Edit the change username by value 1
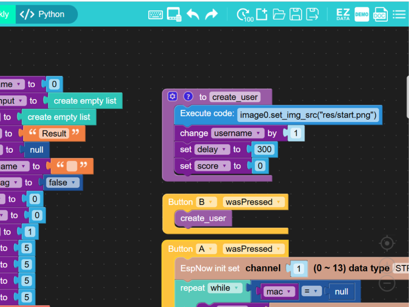The width and height of the screenshot is (409, 307). point(295,133)
